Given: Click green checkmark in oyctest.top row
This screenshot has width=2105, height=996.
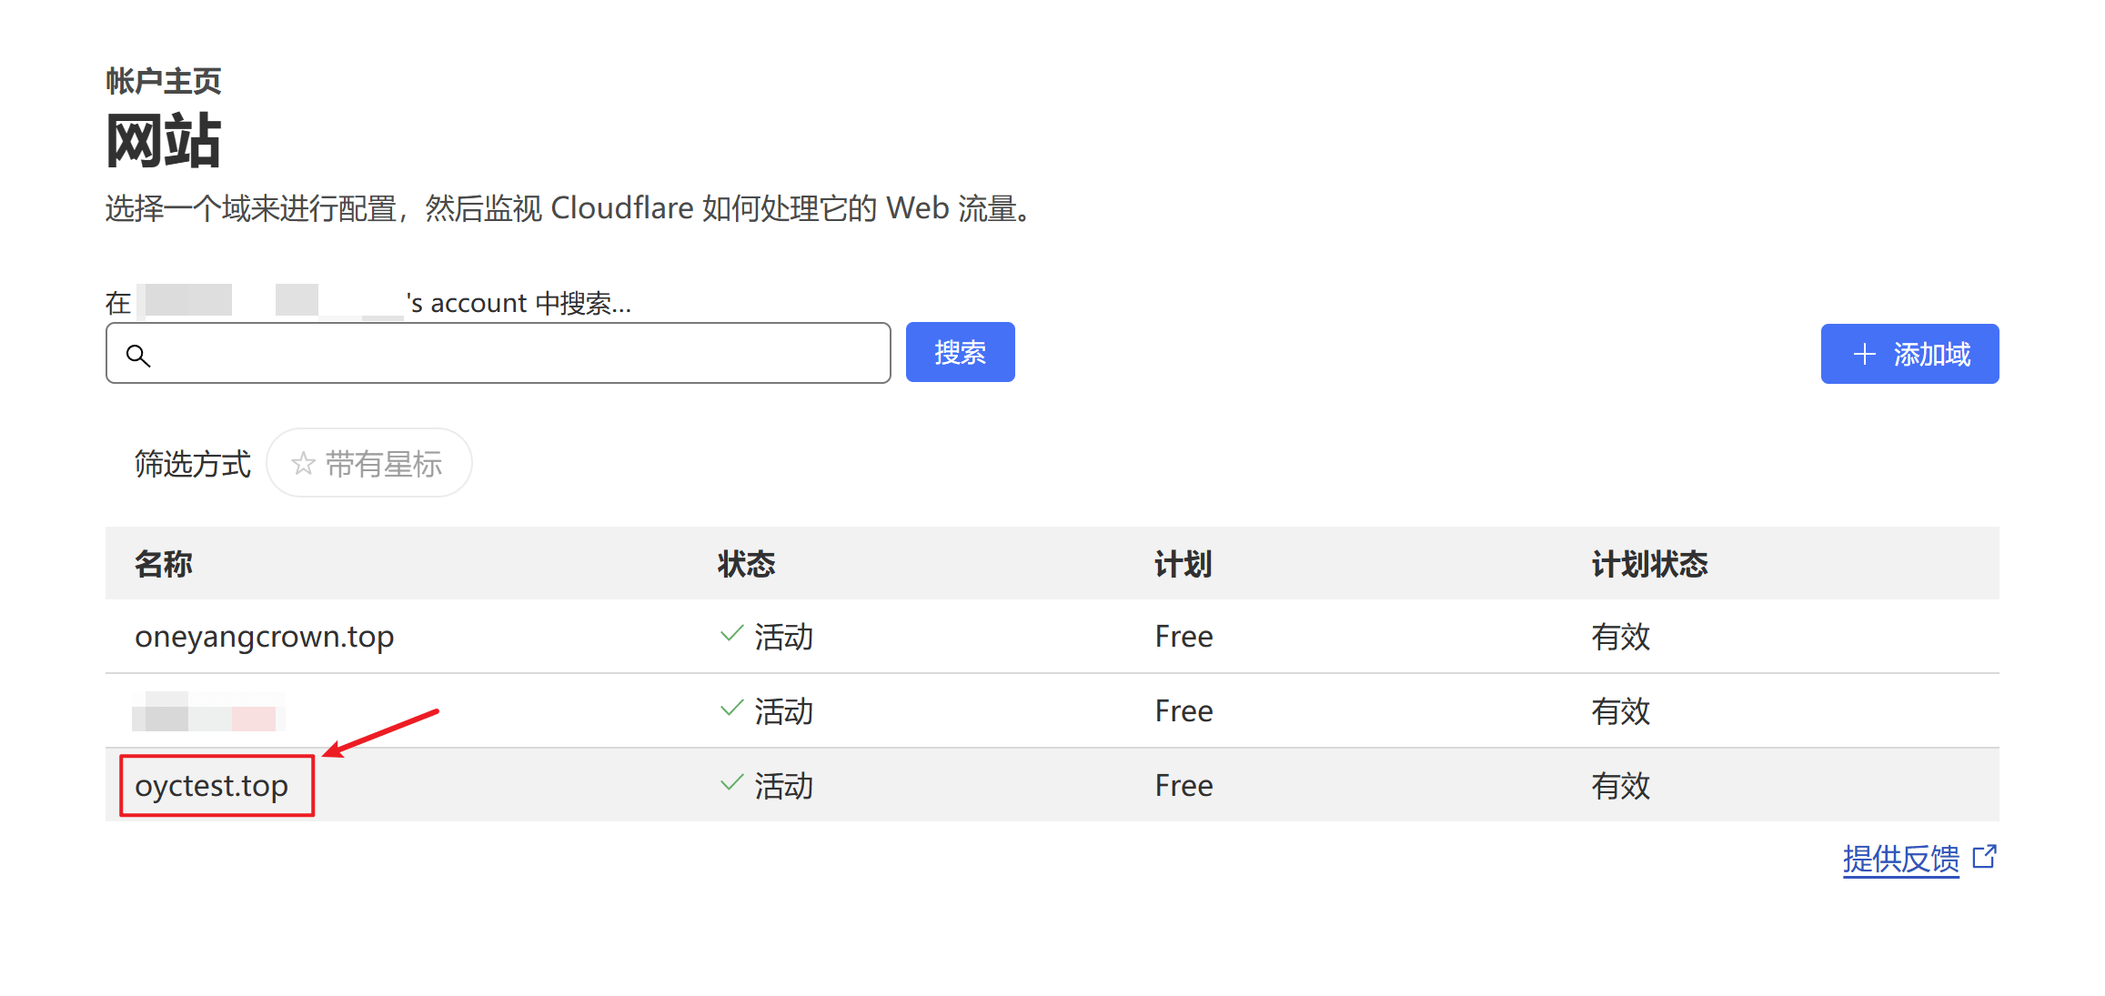Looking at the screenshot, I should point(731,783).
